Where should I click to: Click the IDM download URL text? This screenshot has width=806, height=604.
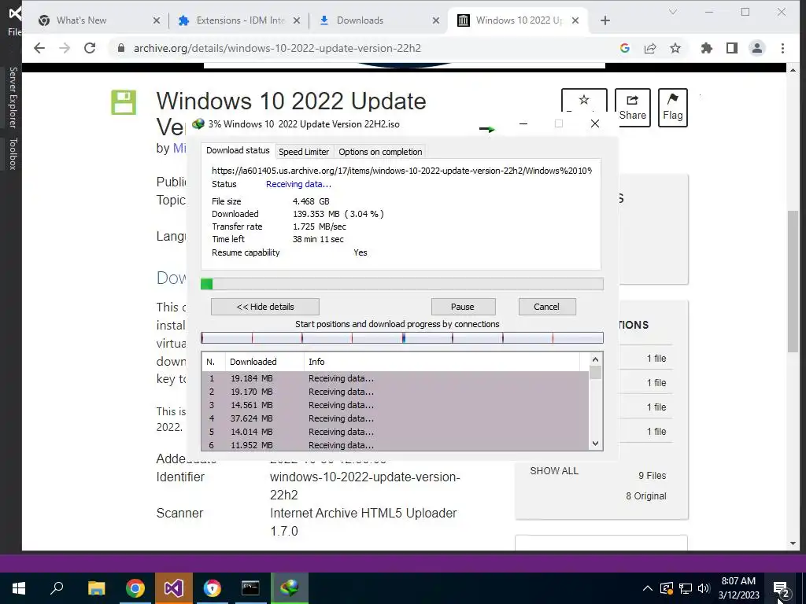click(x=401, y=171)
